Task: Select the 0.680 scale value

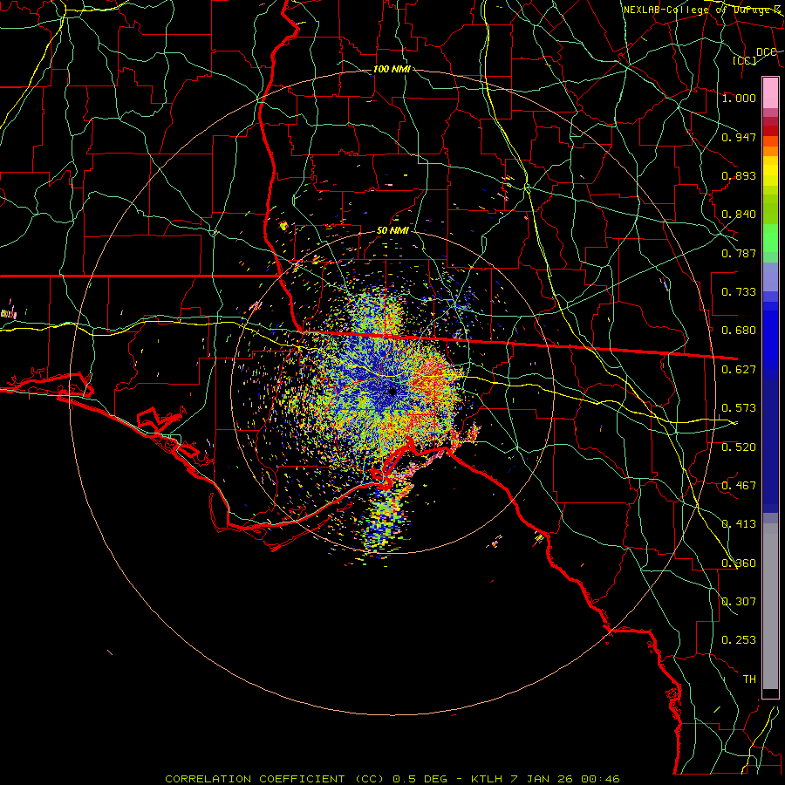Action: (739, 331)
